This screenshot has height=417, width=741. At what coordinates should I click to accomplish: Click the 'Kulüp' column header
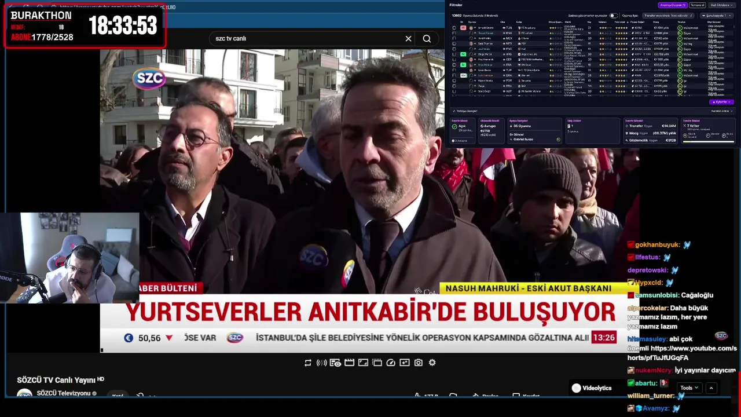(x=519, y=22)
